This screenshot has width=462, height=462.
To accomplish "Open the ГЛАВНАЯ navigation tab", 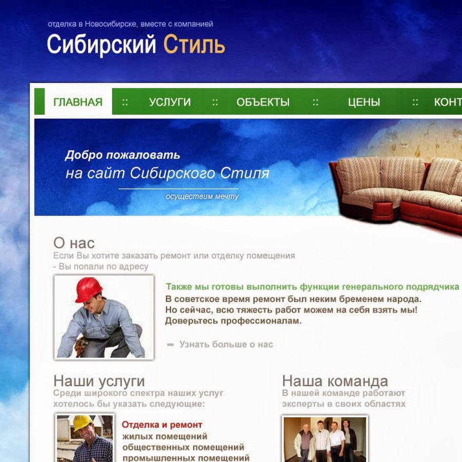I will [78, 102].
